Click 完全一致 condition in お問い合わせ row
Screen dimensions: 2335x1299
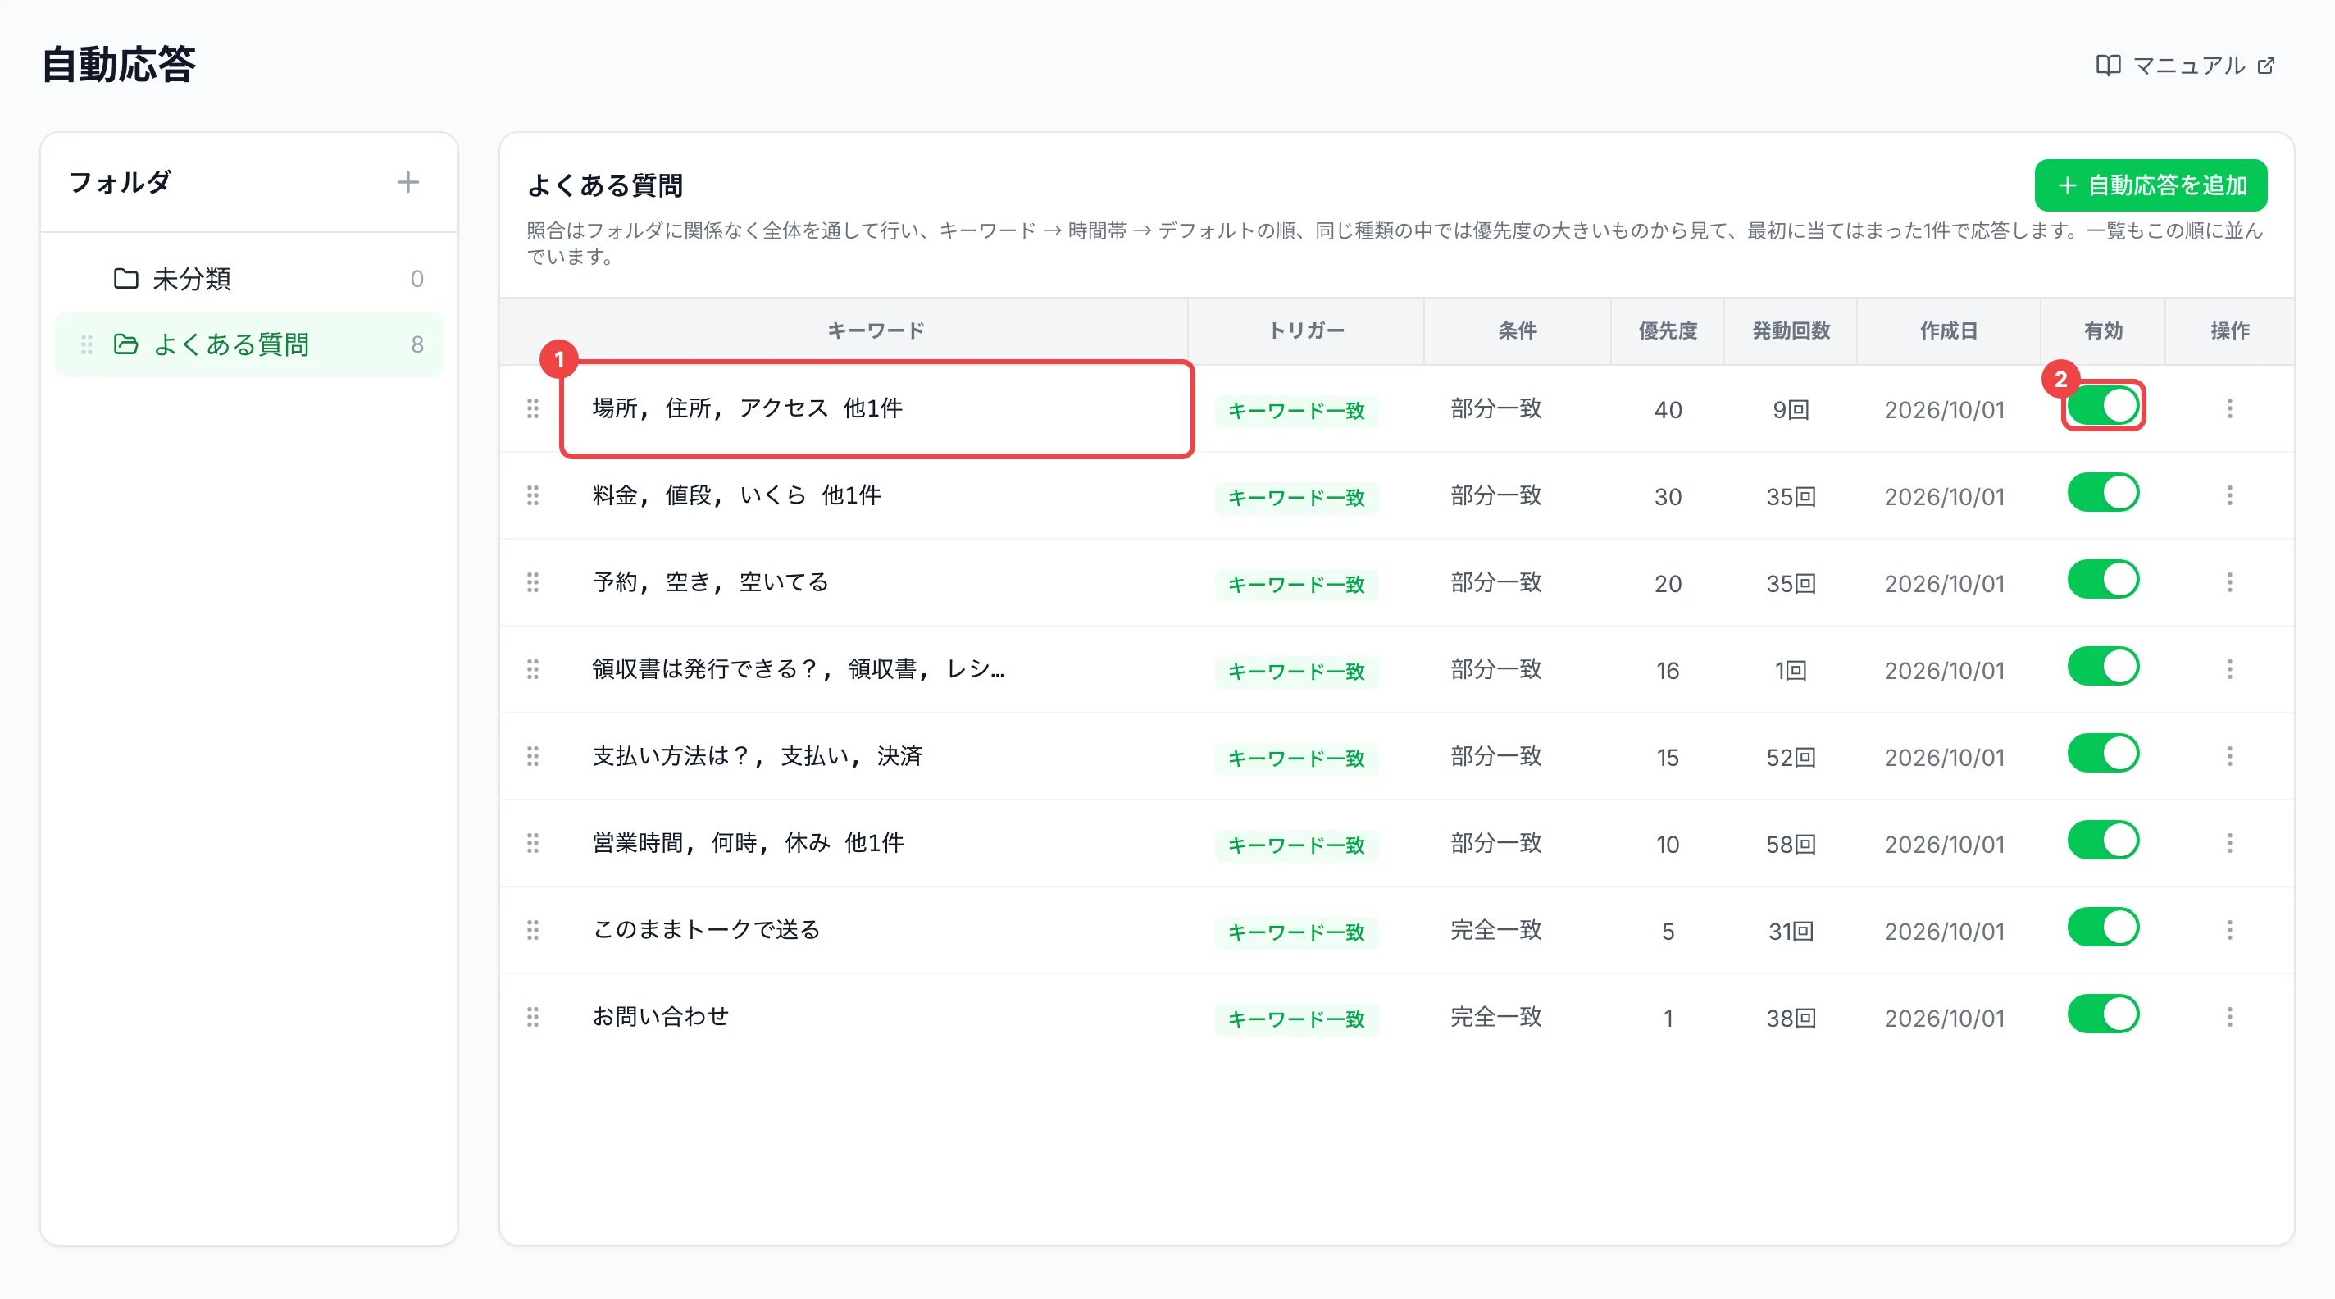[x=1496, y=1017]
